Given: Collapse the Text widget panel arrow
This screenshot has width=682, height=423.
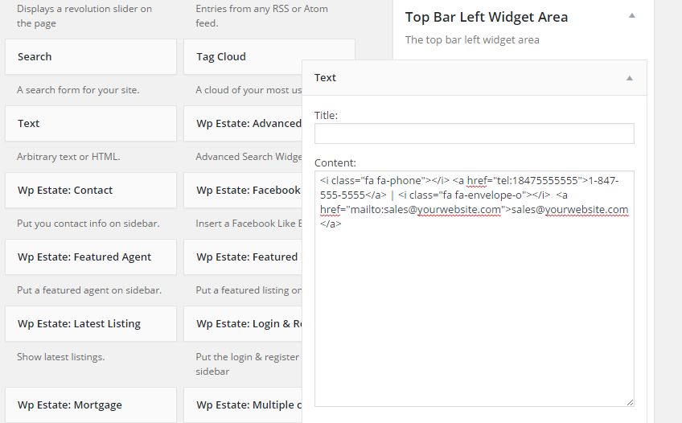Looking at the screenshot, I should pos(630,78).
